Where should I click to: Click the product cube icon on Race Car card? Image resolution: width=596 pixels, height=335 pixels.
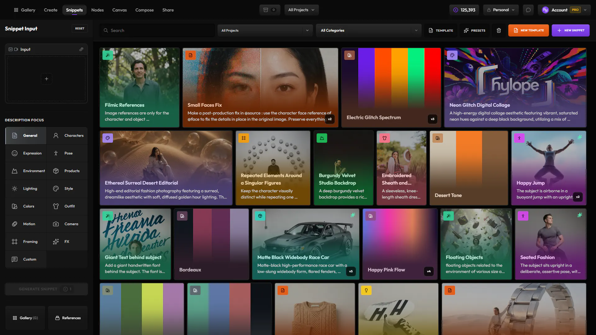tap(260, 216)
